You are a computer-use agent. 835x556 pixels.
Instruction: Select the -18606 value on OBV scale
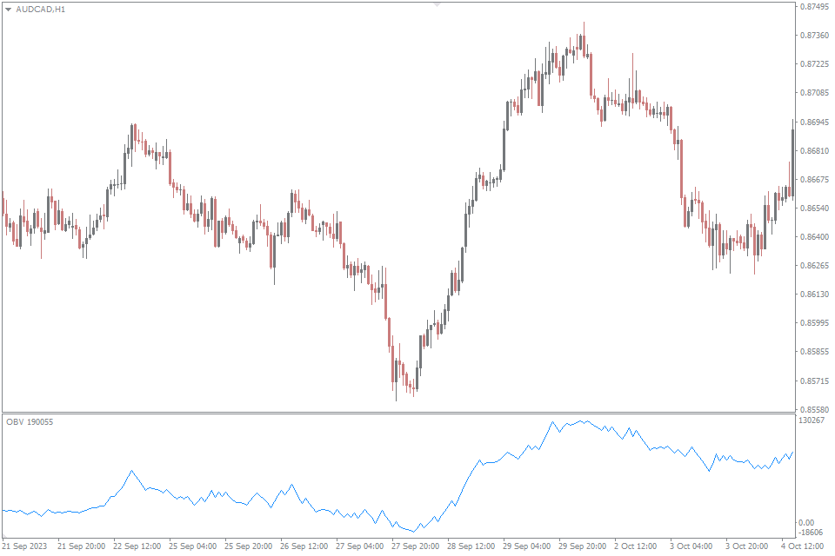tap(811, 532)
